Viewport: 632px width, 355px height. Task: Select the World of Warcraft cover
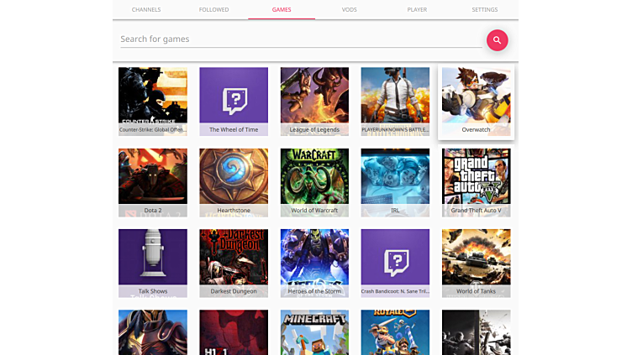pyautogui.click(x=314, y=181)
